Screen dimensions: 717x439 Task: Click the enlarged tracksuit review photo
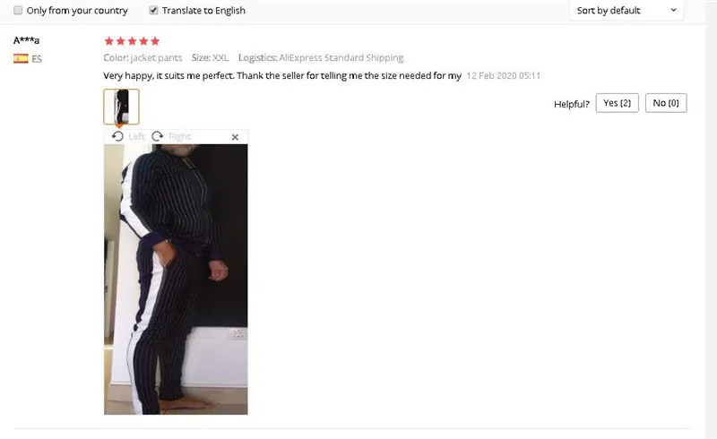[x=176, y=280]
